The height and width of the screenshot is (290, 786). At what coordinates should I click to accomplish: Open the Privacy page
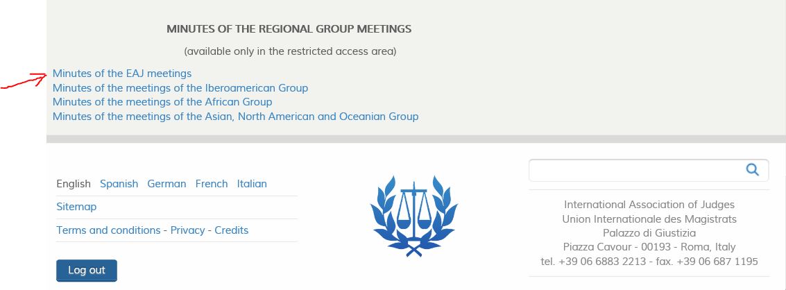tap(187, 230)
